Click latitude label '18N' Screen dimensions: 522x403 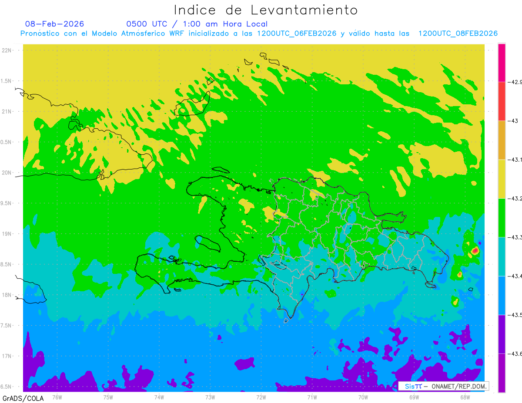pos(7,295)
